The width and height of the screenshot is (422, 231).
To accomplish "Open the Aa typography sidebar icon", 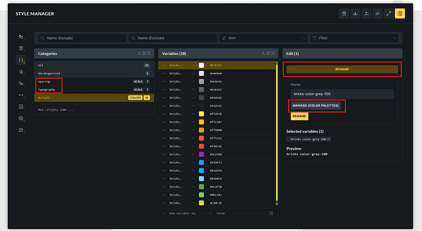I will coord(21,83).
